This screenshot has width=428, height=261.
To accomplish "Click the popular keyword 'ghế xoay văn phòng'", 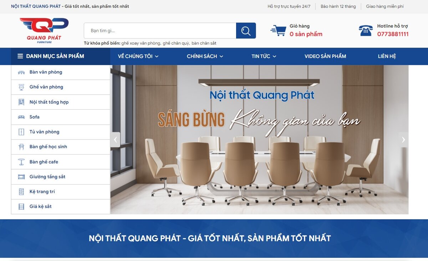I will (x=141, y=43).
